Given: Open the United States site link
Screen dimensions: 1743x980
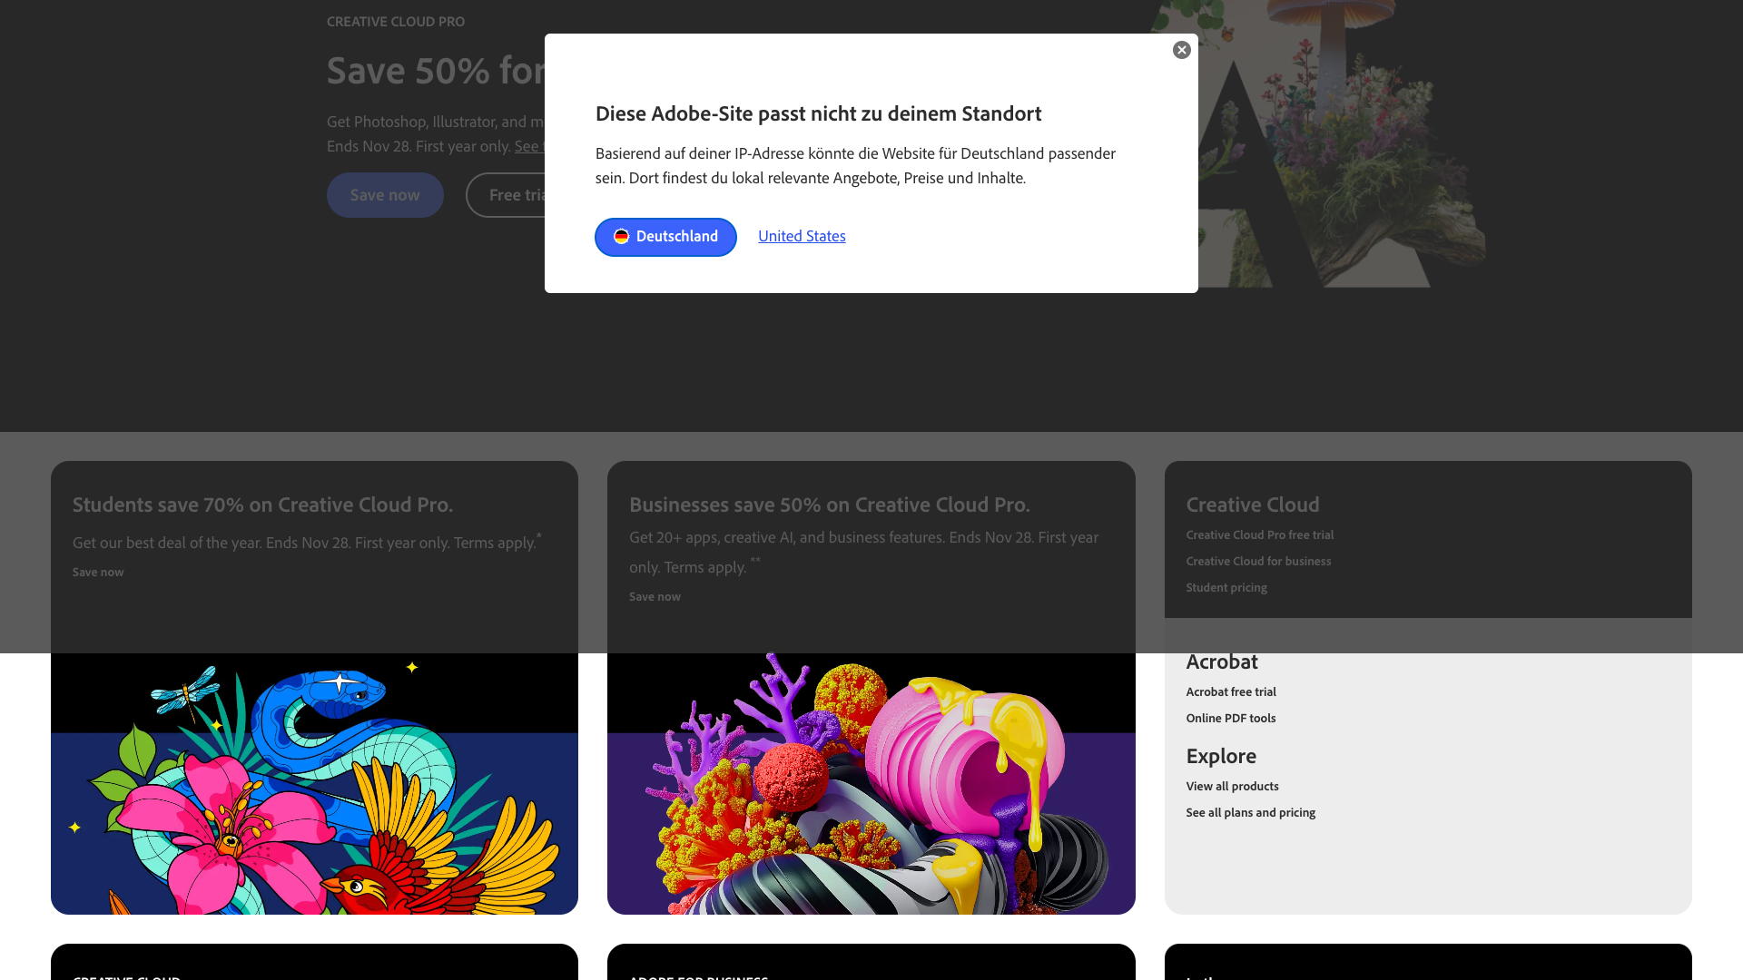Looking at the screenshot, I should coord(802,236).
